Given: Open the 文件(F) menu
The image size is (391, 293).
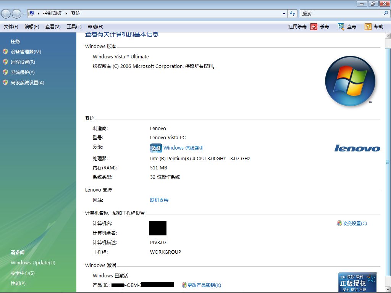Looking at the screenshot, I should coord(11,27).
